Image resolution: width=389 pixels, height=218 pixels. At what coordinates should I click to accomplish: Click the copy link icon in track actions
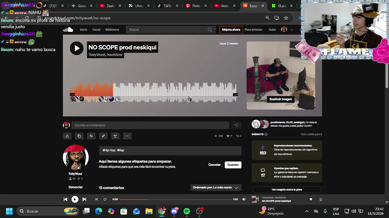79,136
